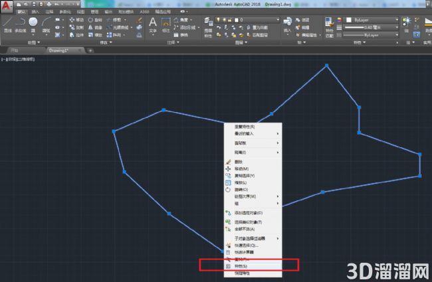Viewport: 432px width, 282px height.
Task: Choose Copy Selection (Y) in the context menu
Action: click(x=253, y=176)
